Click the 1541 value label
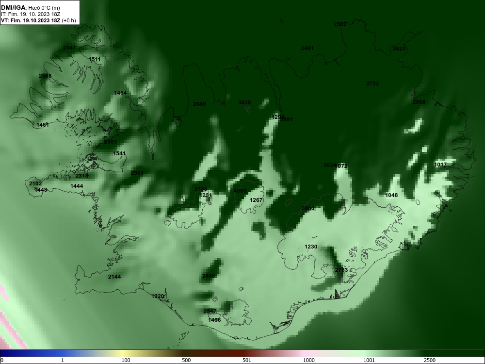 pos(119,153)
